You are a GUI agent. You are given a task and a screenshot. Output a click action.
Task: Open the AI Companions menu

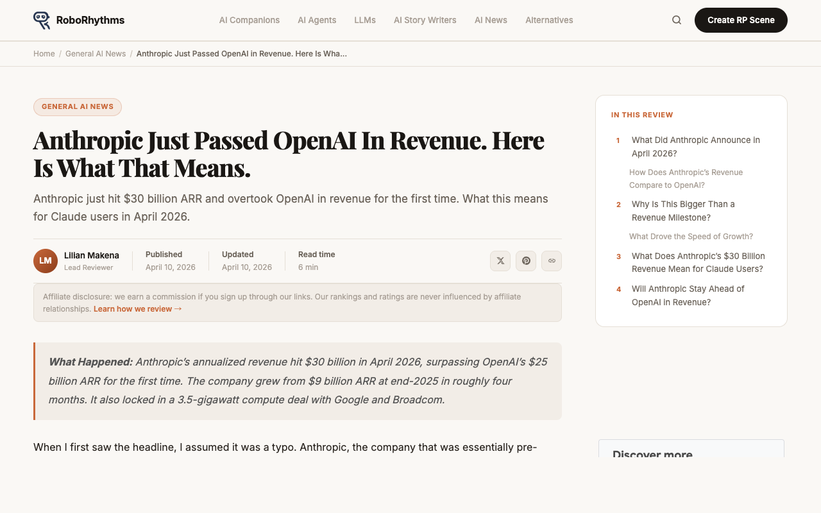[x=250, y=20]
